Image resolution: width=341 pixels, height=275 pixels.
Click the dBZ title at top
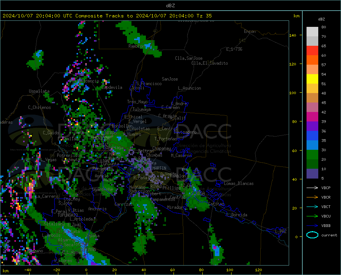point(170,6)
